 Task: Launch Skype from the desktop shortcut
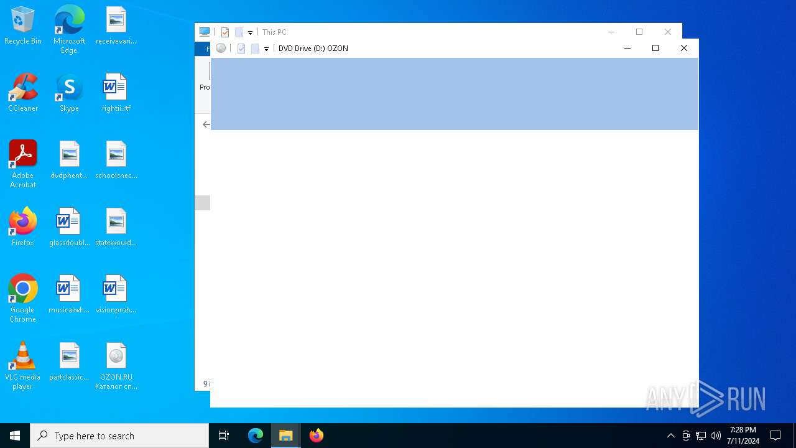[x=69, y=93]
